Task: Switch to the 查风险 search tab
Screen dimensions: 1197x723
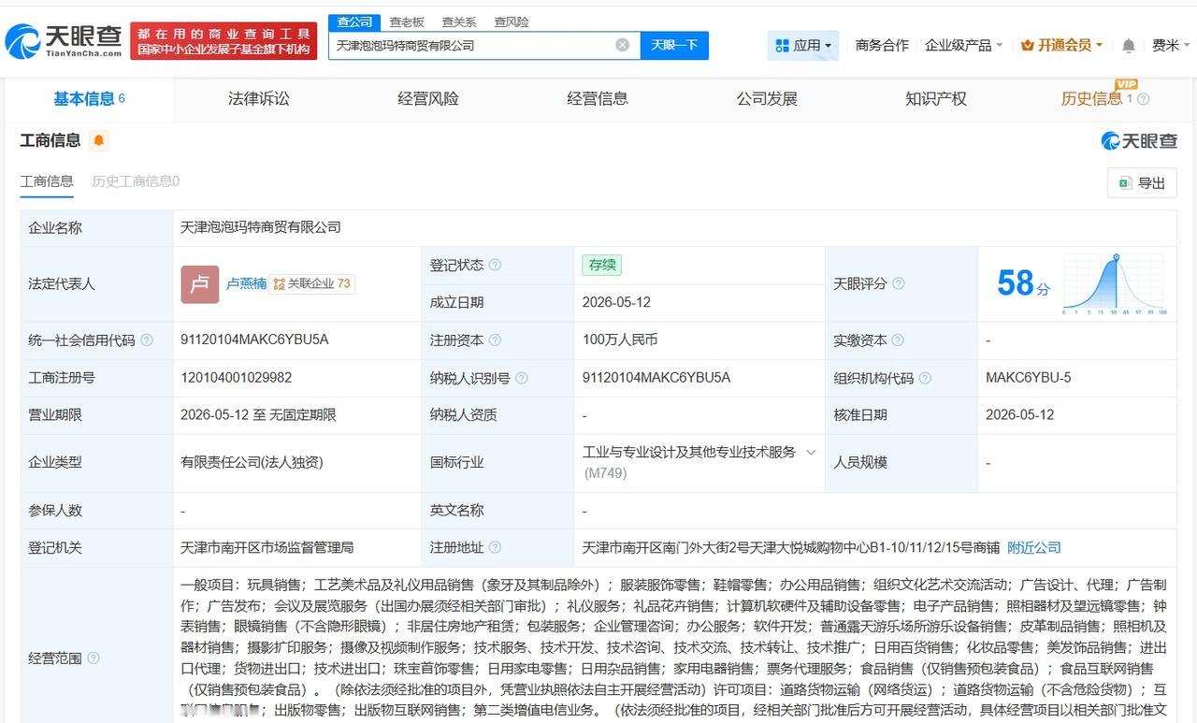Action: coord(512,22)
